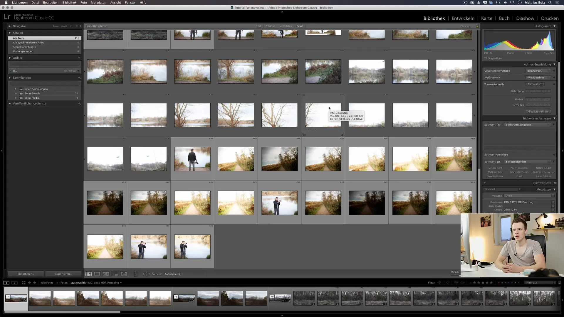The width and height of the screenshot is (564, 317).
Task: Filter by unedited photos icon
Action: click(463, 283)
